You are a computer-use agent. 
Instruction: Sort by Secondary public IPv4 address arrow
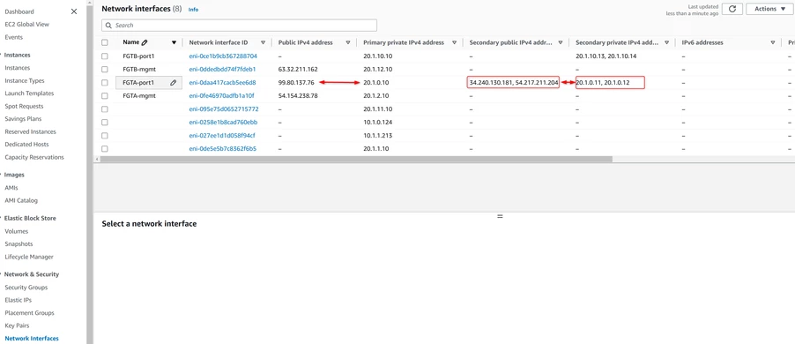[x=561, y=42]
